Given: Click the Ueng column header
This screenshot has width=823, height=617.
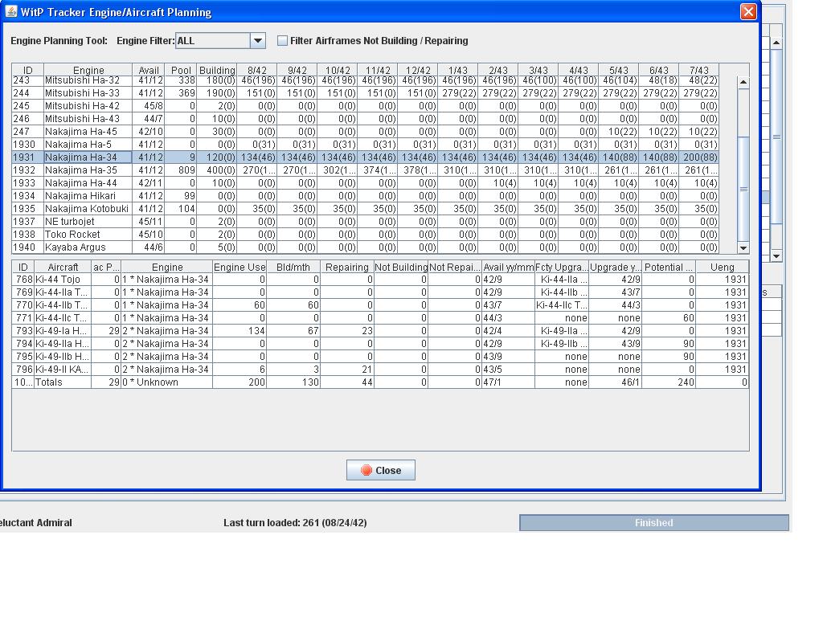Looking at the screenshot, I should 723,267.
